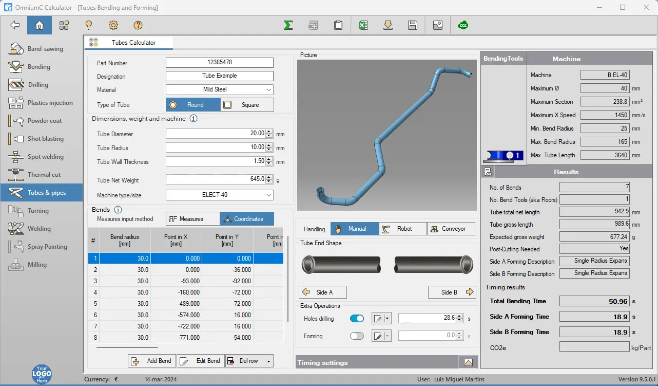
Task: Export using the Excel icon
Action: [363, 25]
